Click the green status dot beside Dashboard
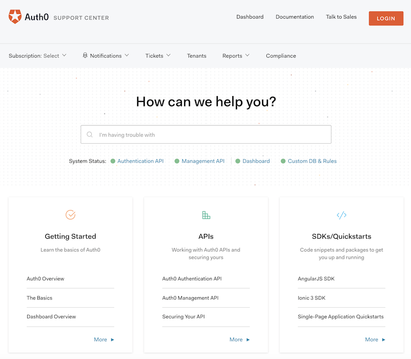 238,161
